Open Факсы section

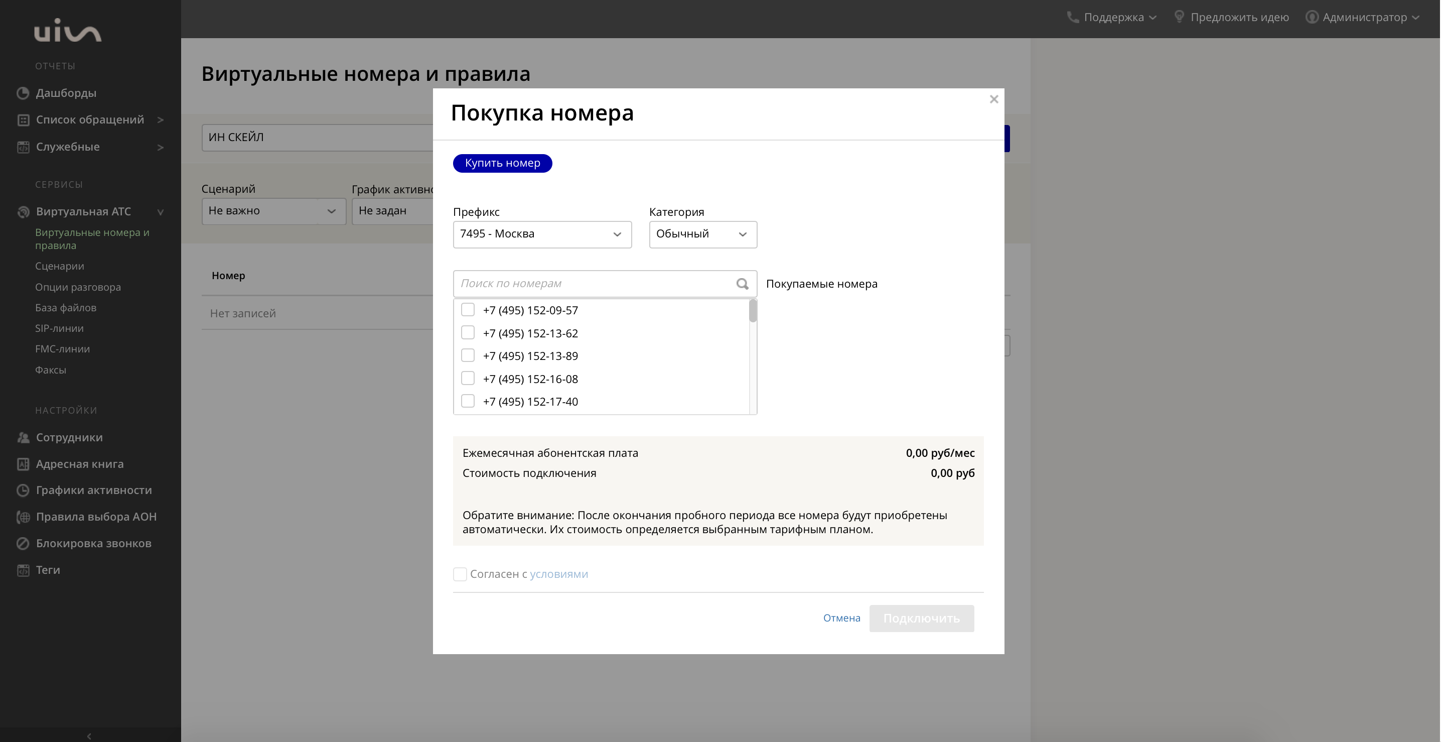coord(50,370)
